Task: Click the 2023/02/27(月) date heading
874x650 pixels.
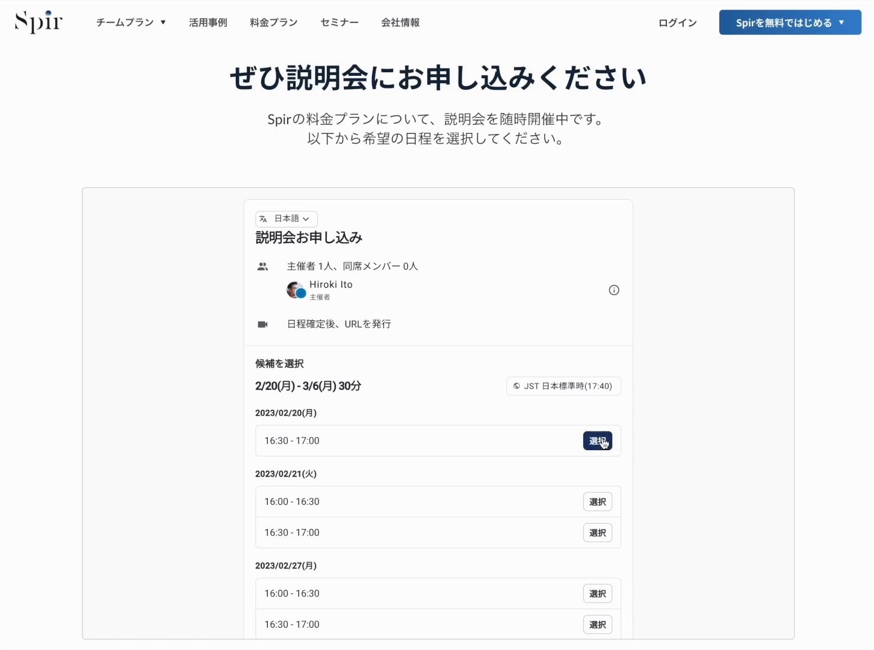Action: coord(286,566)
